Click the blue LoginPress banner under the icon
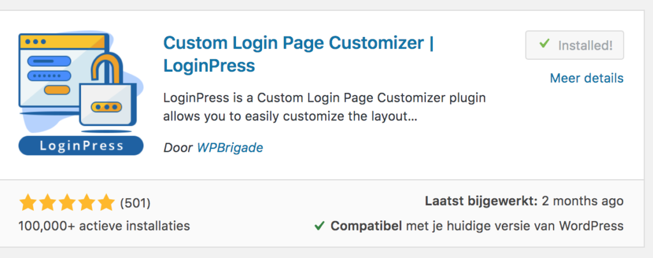The image size is (653, 258). tap(81, 146)
